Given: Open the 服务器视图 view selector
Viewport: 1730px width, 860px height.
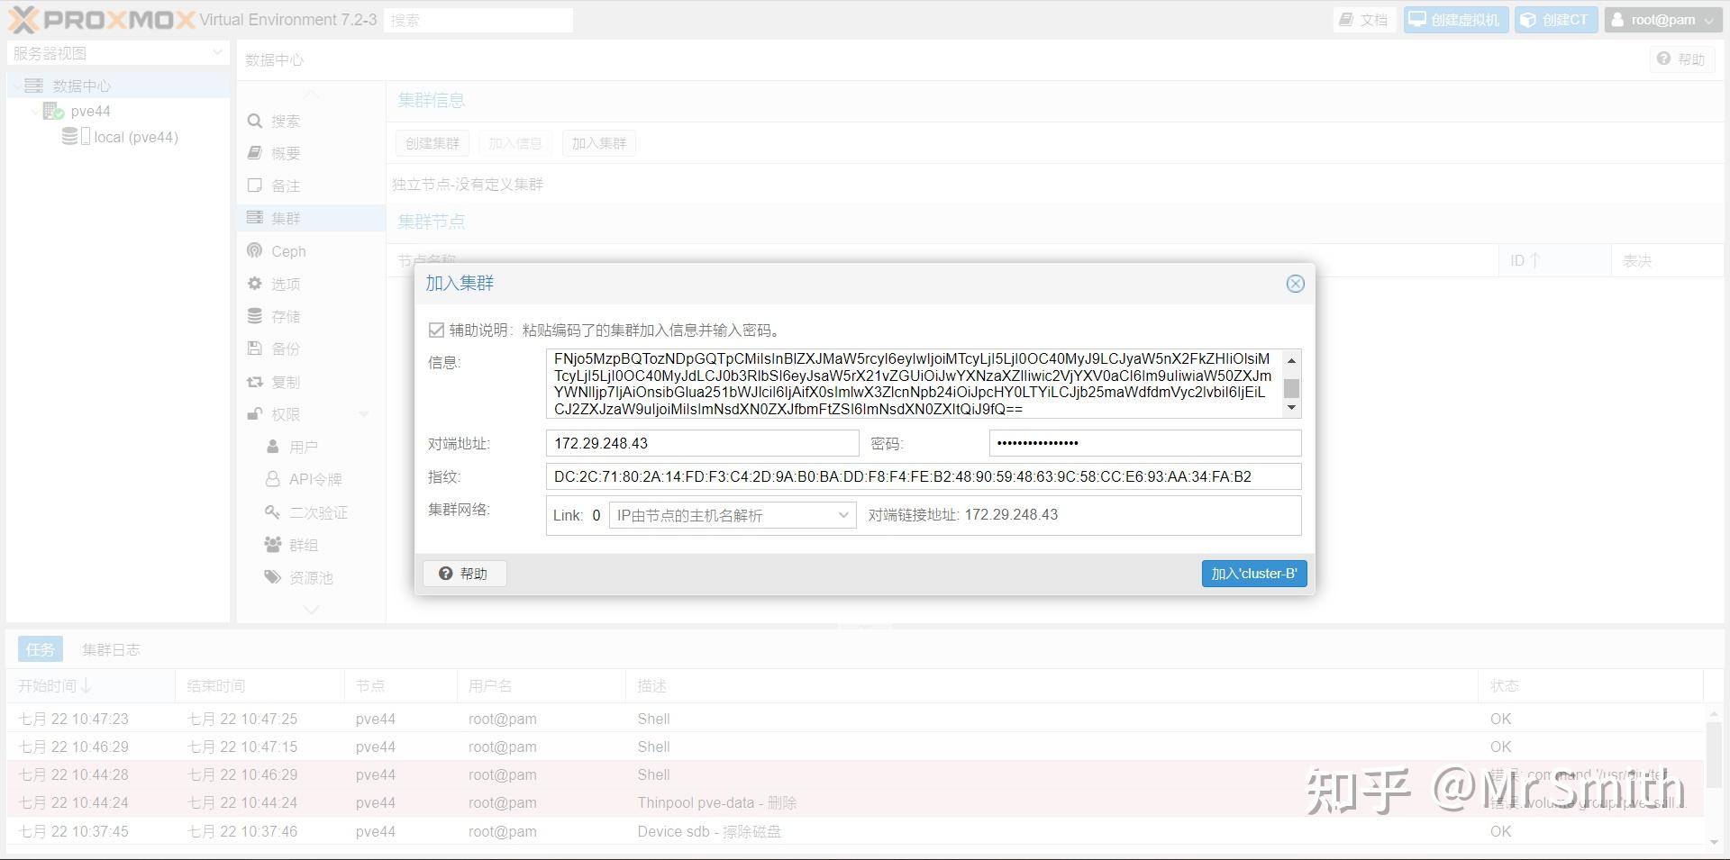Looking at the screenshot, I should 117,52.
